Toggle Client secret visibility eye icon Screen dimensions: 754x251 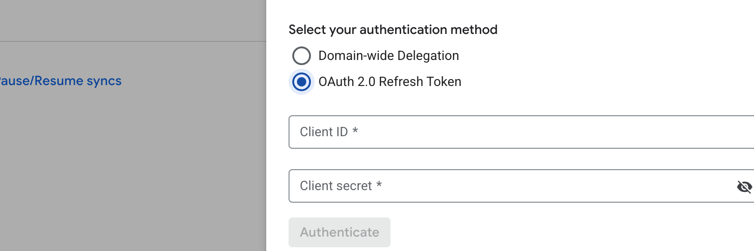(x=744, y=187)
